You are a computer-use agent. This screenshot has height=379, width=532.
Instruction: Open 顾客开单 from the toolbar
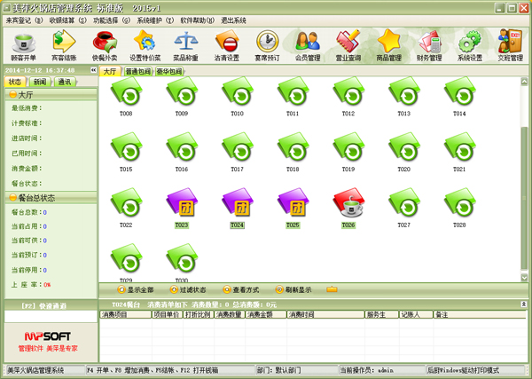[x=21, y=44]
